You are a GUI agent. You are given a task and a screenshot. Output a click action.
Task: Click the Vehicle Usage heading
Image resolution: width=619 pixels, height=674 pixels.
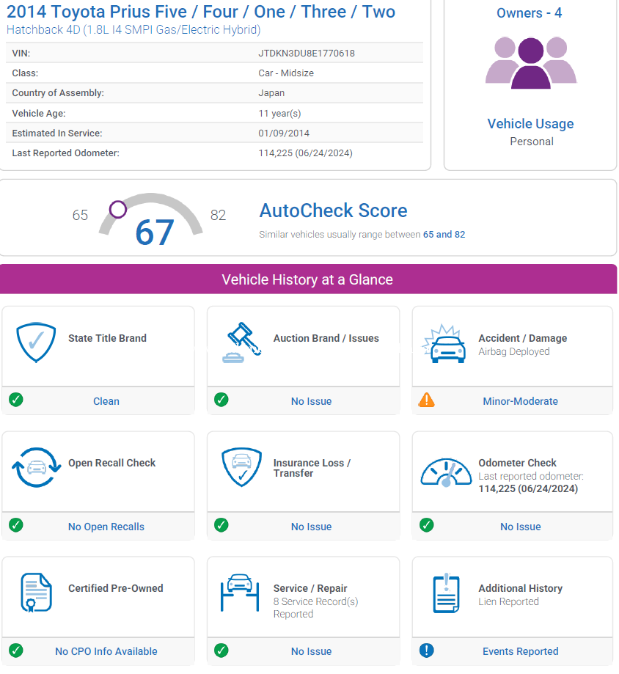pos(530,124)
